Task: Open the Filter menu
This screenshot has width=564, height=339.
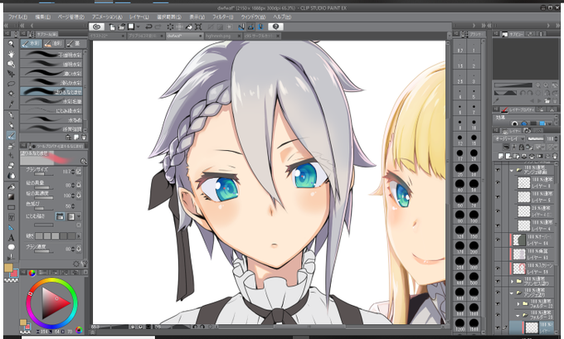Action: [222, 17]
